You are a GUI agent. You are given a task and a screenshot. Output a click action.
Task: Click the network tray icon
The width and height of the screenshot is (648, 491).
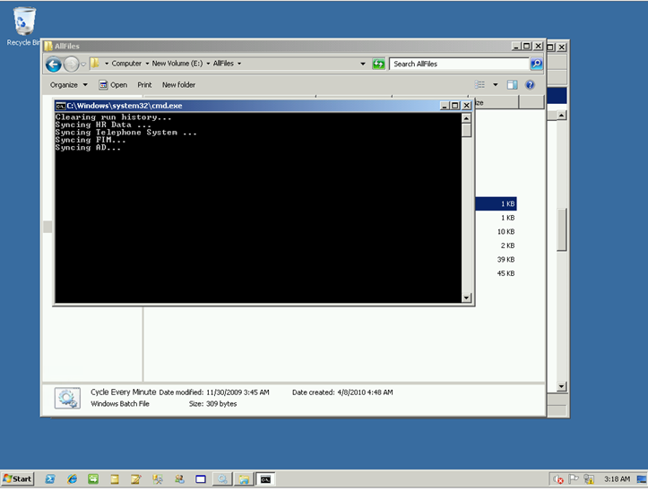click(x=589, y=479)
